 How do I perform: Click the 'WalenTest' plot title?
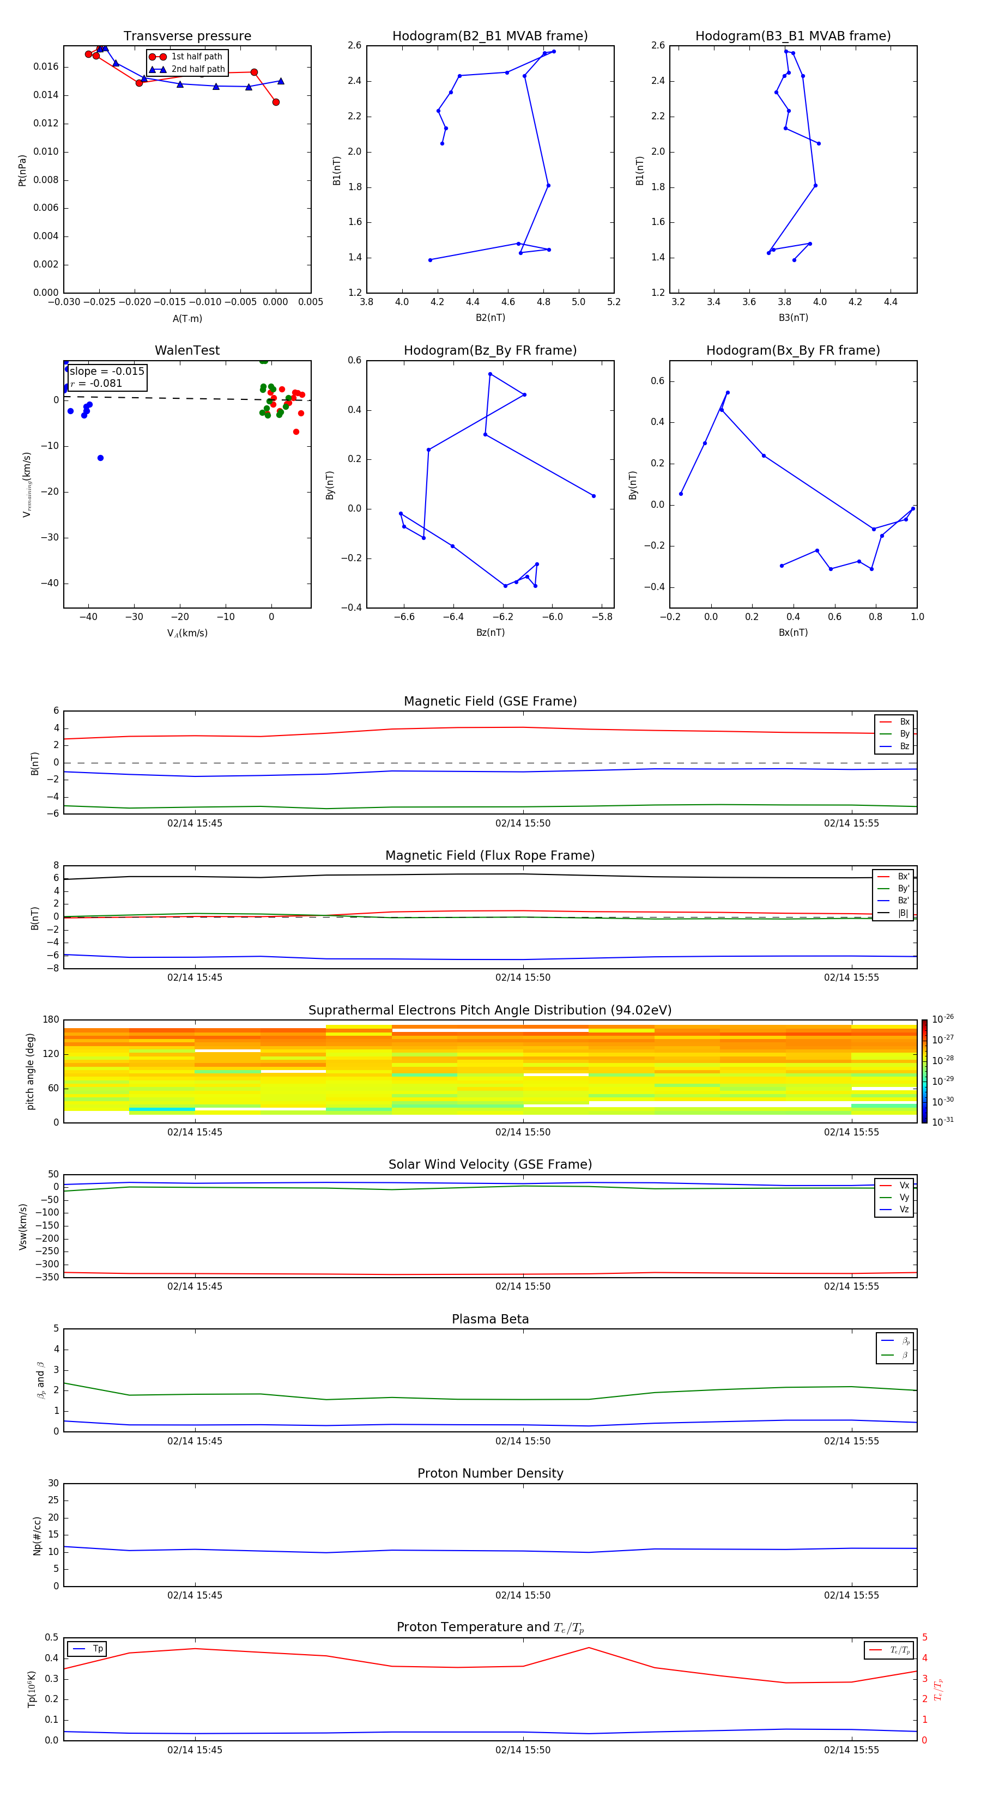(x=187, y=350)
